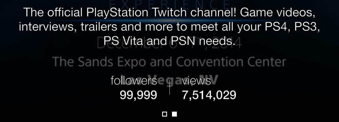Select the first hollow page indicator dot
Image resolution: width=339 pixels, height=122 pixels.
click(x=165, y=114)
